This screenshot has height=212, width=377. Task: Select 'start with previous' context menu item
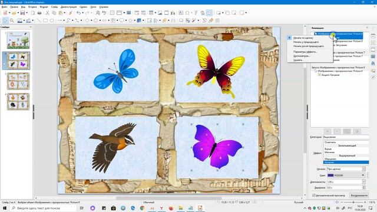click(x=306, y=42)
